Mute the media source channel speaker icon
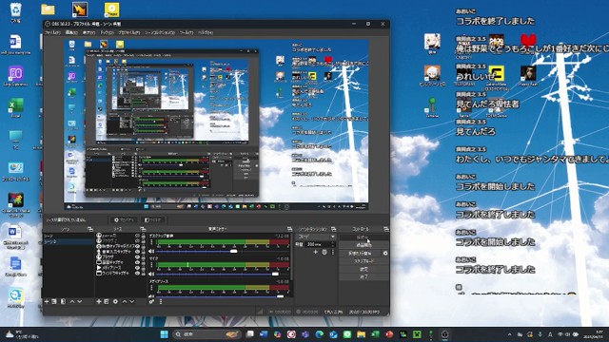609x342 pixels. click(x=151, y=296)
